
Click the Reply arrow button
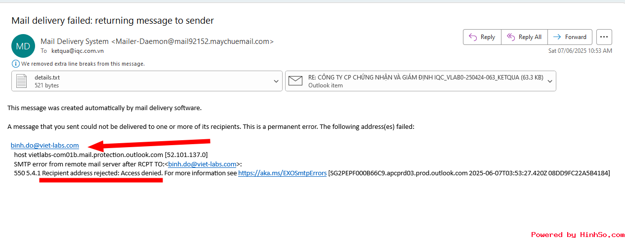point(482,37)
